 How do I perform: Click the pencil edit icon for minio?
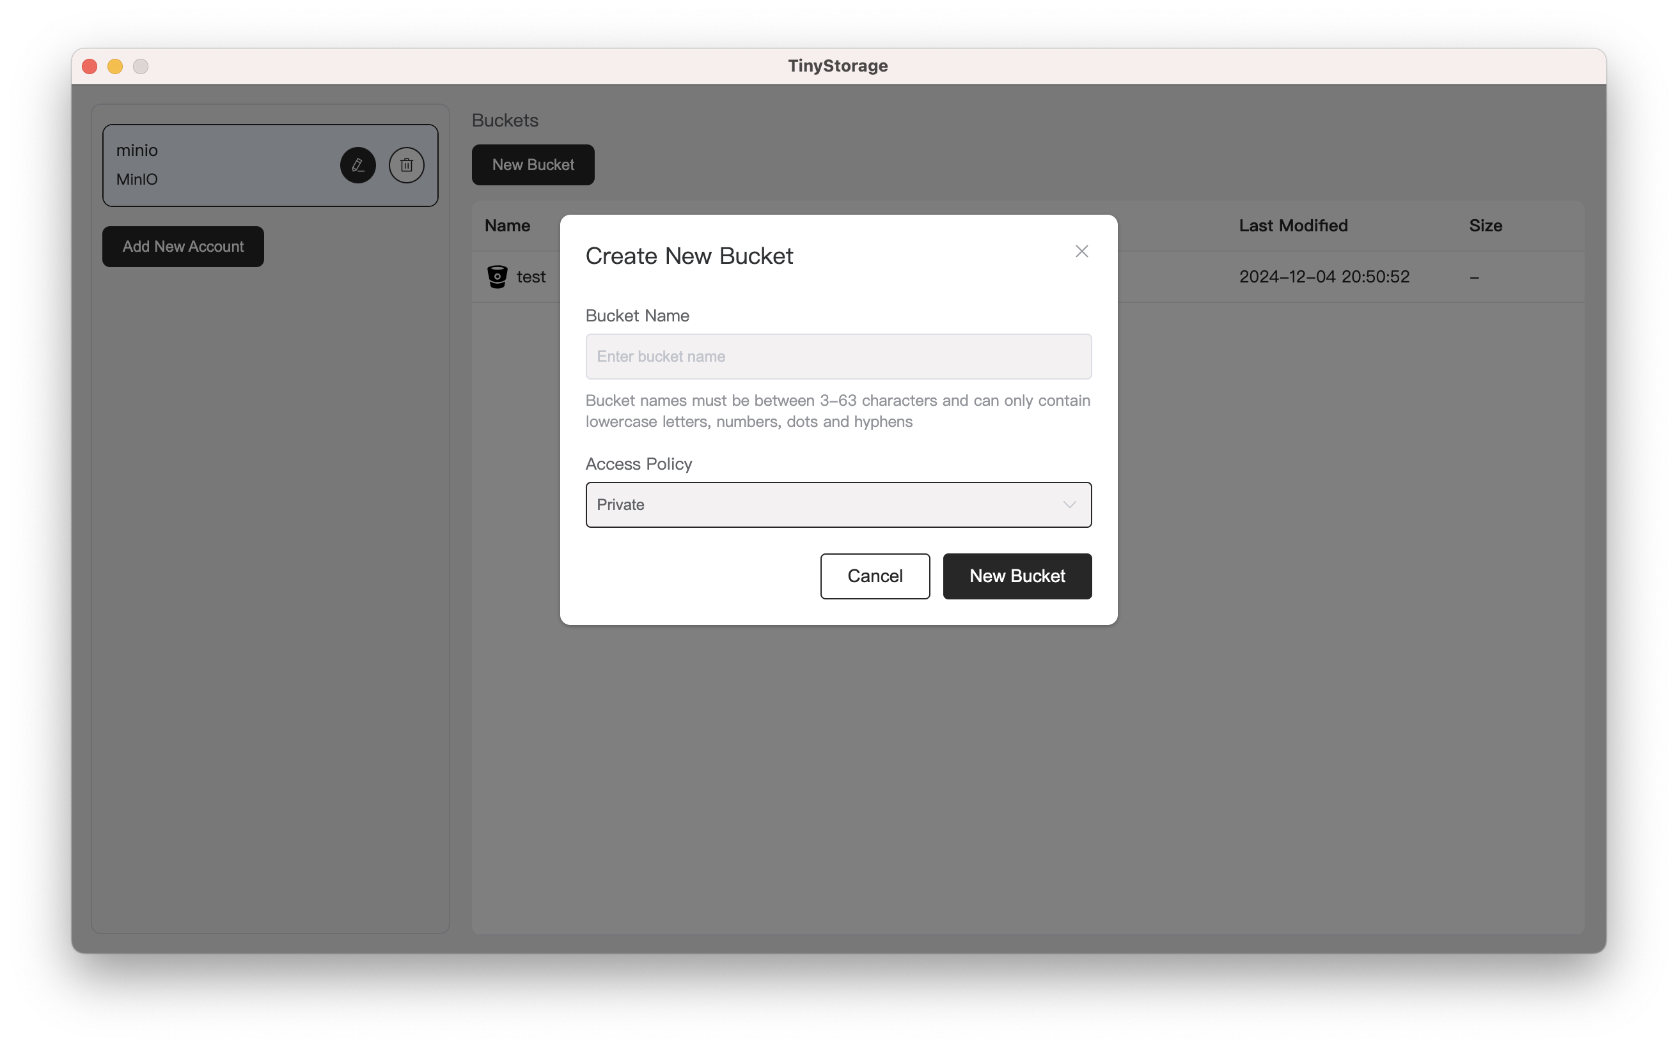[x=357, y=165]
